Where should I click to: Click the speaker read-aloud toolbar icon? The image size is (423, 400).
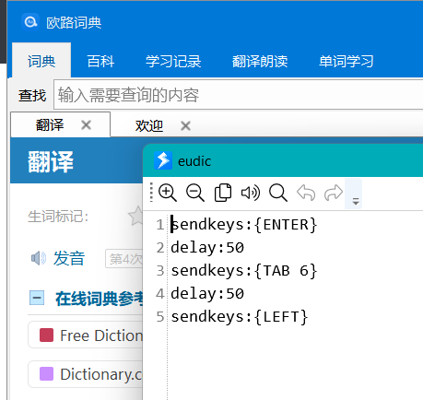coord(251,193)
